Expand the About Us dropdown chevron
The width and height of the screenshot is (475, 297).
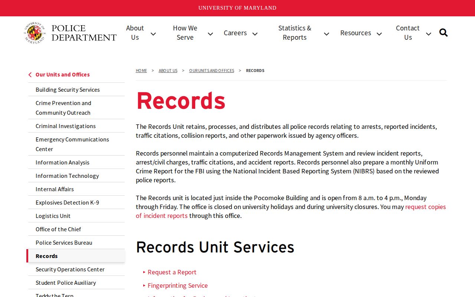[153, 34]
